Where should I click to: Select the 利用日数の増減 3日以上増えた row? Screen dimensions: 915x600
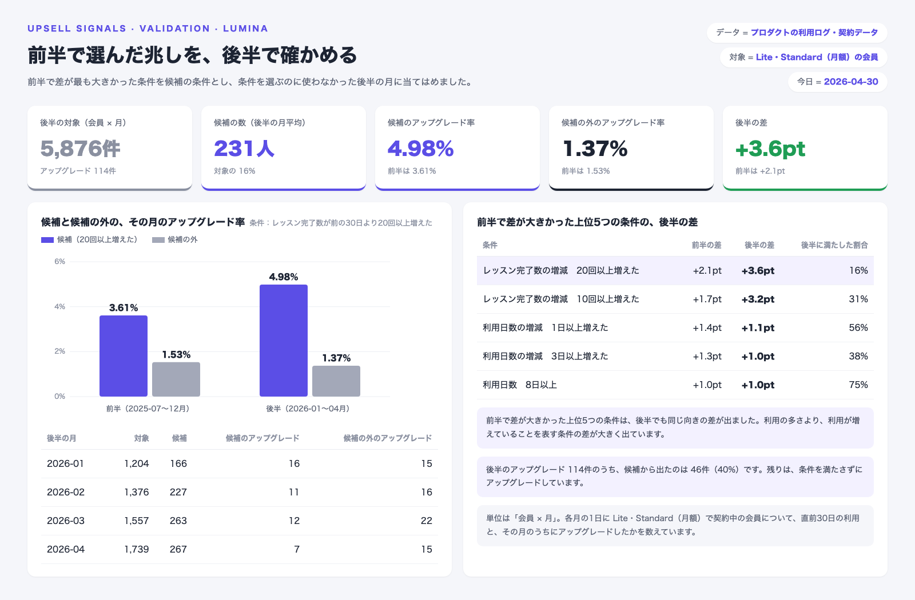[x=675, y=356]
